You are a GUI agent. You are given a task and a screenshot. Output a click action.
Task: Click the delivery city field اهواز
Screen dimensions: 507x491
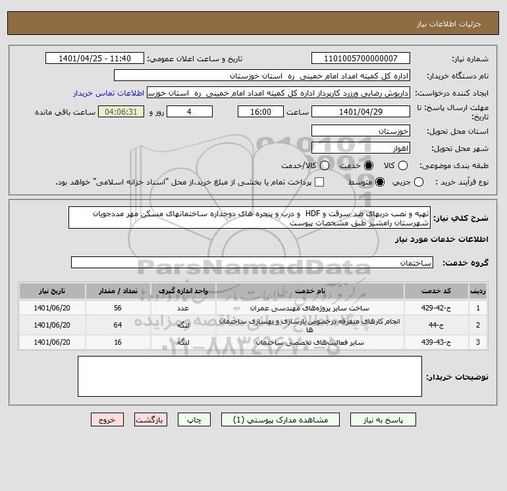tap(361, 148)
